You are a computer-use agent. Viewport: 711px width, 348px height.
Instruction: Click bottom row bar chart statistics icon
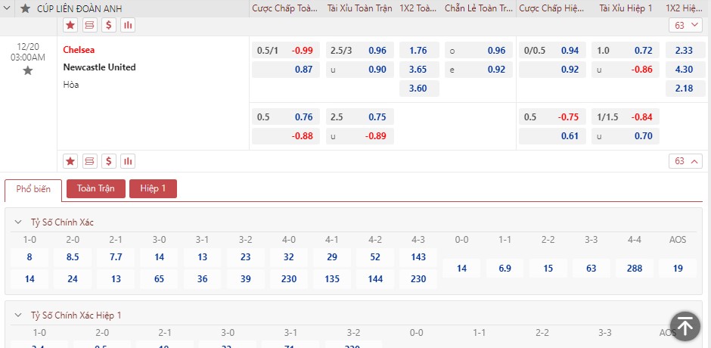129,161
